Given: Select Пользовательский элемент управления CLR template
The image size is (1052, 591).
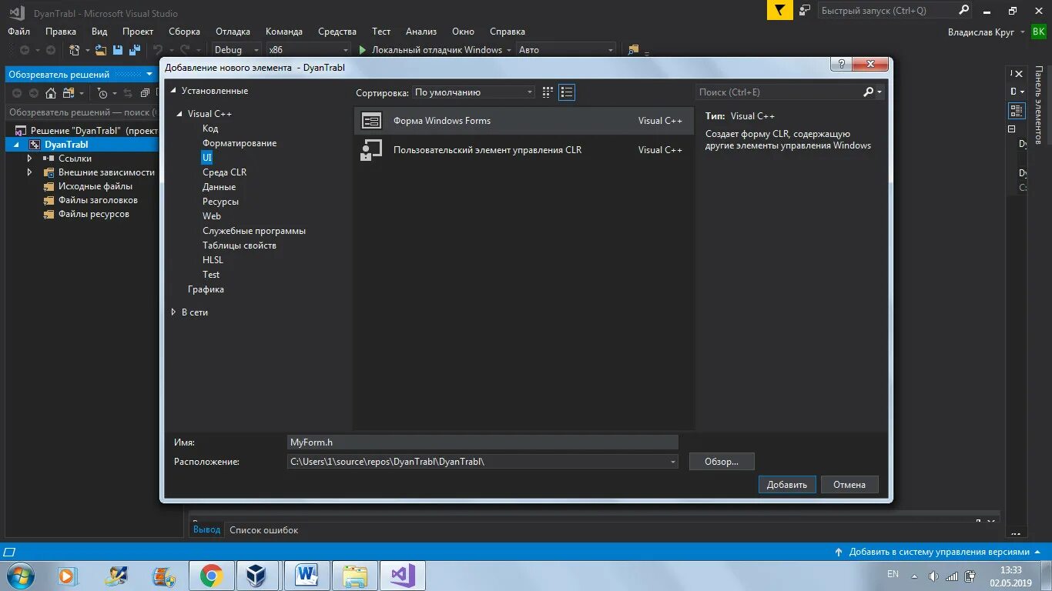Looking at the screenshot, I should [524, 150].
